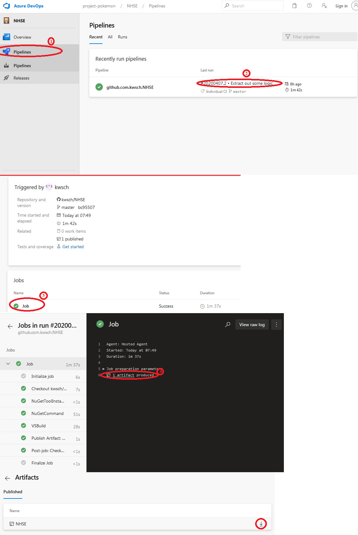Open the account avatar next to Sign in
358x535 pixels.
tap(355, 6)
